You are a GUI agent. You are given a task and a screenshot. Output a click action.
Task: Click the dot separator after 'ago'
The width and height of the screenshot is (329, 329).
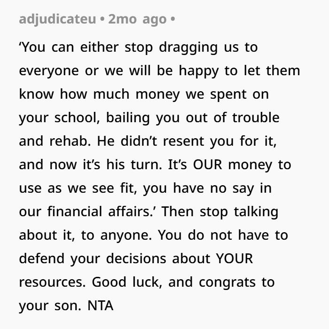click(x=173, y=19)
